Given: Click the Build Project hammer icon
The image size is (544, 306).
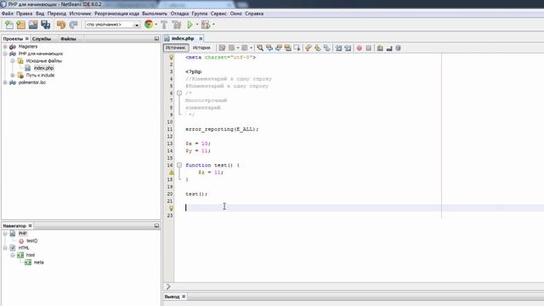Looking at the screenshot, I should pyautogui.click(x=164, y=25).
